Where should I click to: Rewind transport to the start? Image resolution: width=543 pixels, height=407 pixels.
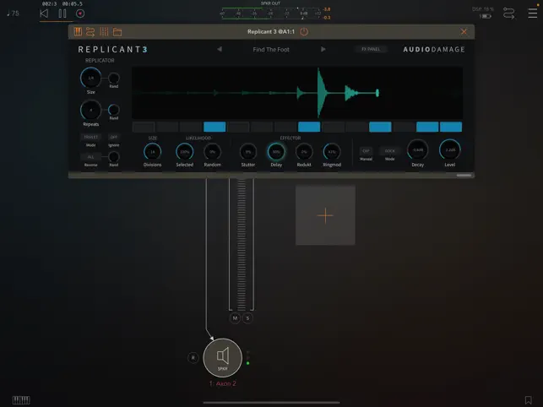(44, 14)
